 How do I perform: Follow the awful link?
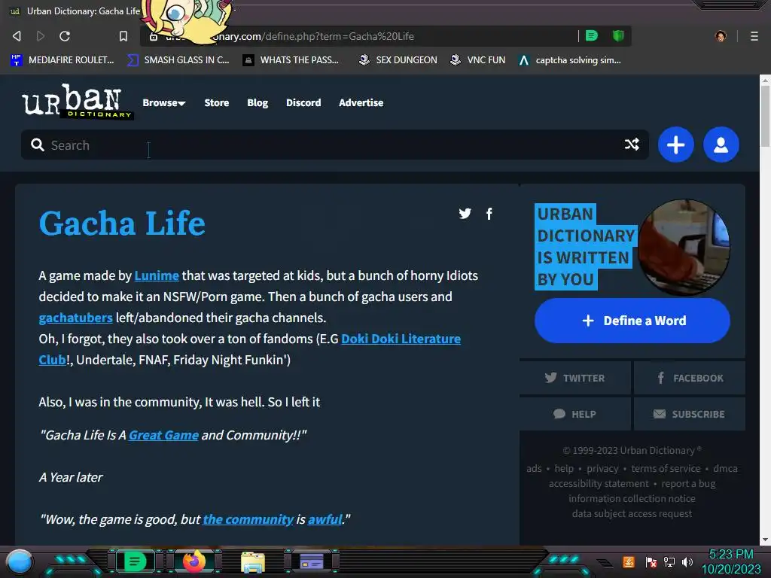coord(325,519)
